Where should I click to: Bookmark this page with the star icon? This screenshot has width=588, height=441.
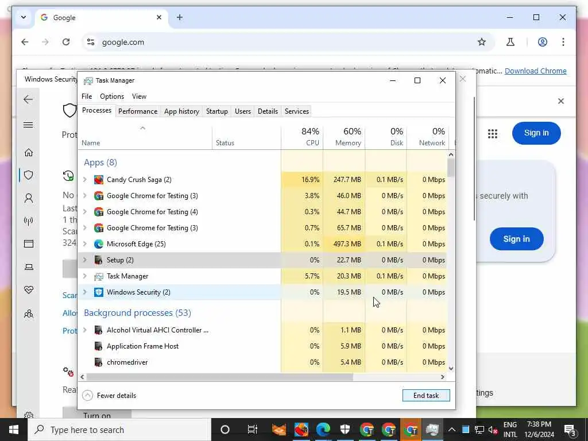[x=482, y=42]
